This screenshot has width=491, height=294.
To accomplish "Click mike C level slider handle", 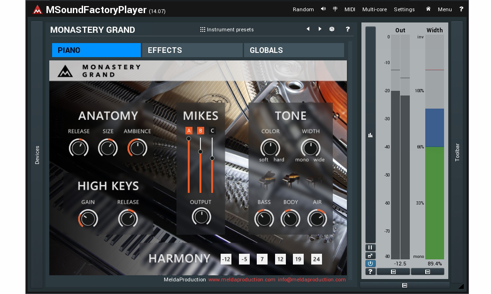I will coord(212,158).
